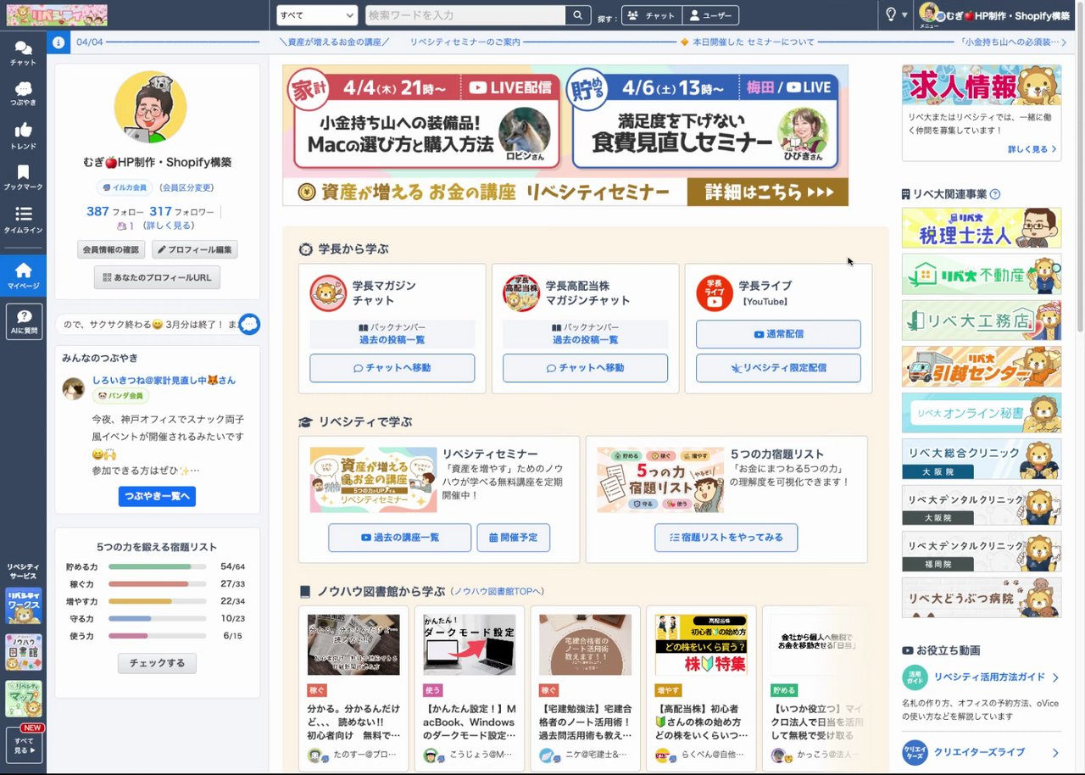Screen dimensions: 1085x775
Task: Click the lightbulb icon in header
Action: [891, 14]
